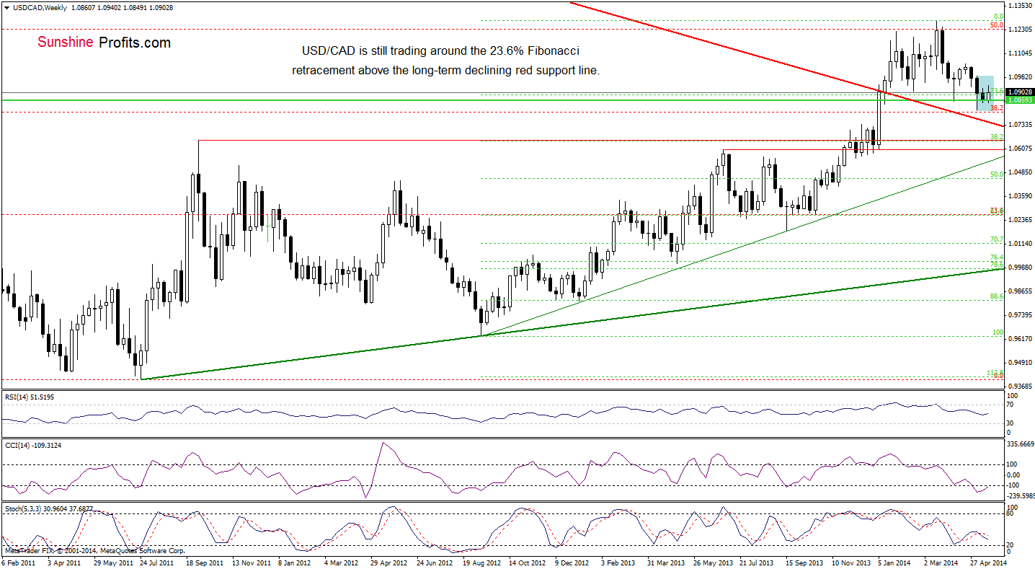Image resolution: width=1035 pixels, height=569 pixels.
Task: Click the 19 Aug 2012 date label
Action: click(x=481, y=562)
